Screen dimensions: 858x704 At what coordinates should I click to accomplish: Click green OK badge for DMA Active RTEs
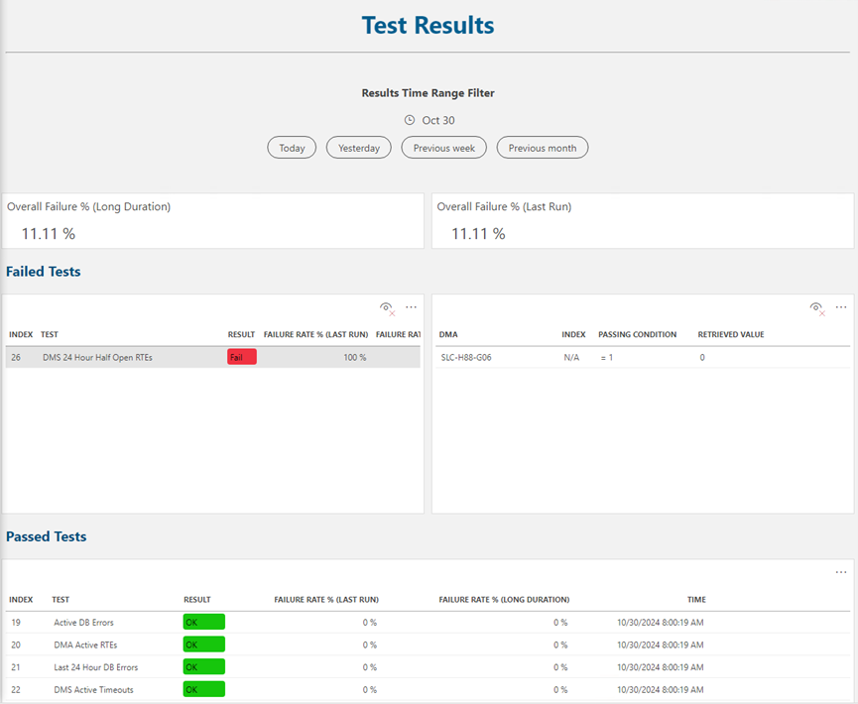tap(204, 645)
